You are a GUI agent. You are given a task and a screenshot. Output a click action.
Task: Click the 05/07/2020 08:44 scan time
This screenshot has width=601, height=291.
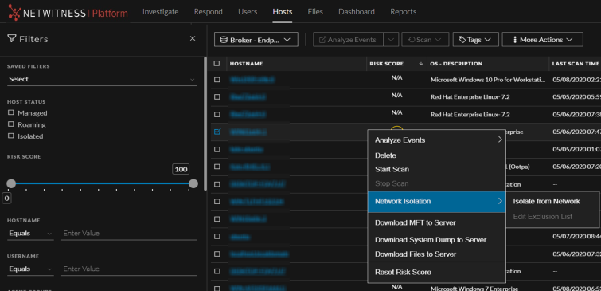tap(576, 237)
